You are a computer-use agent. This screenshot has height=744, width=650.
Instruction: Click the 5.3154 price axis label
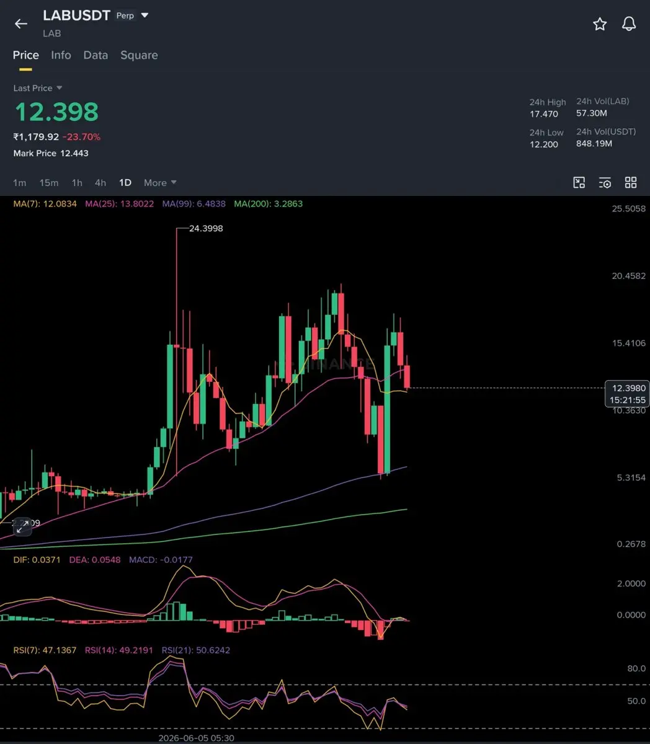coord(631,477)
